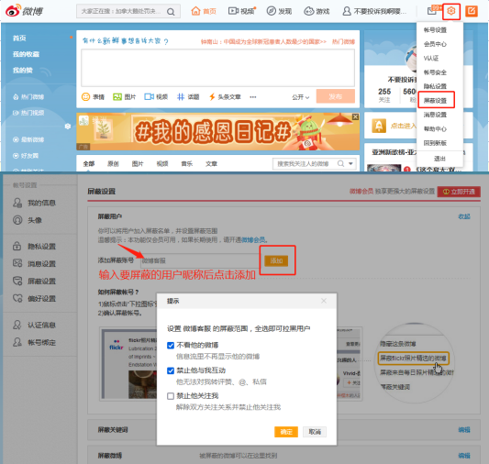Image resolution: width=489 pixels, height=464 pixels.
Task: Open 头像 avatar settings
Action: 28,220
